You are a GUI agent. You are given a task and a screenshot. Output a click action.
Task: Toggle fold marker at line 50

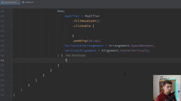(x=12, y=65)
